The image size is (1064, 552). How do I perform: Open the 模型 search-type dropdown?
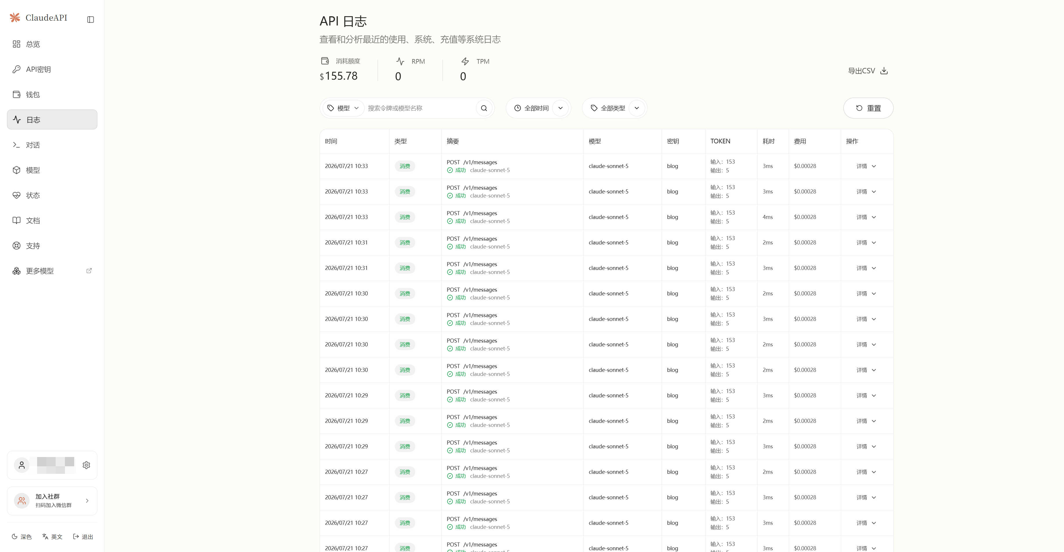[x=343, y=108]
